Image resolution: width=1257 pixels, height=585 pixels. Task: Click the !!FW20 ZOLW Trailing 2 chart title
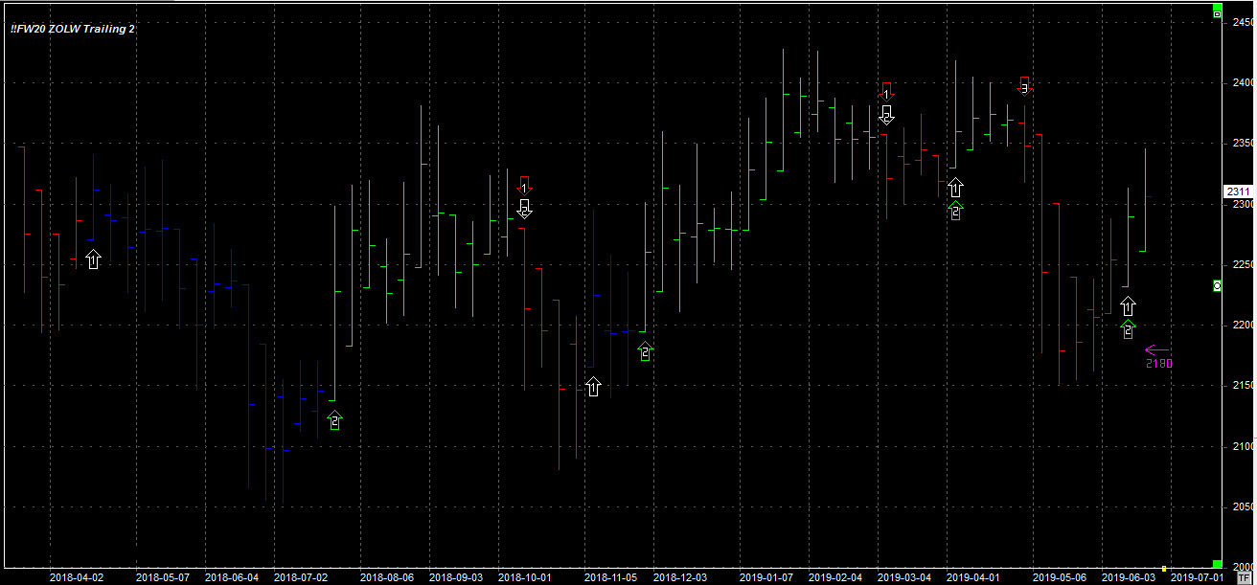[73, 29]
